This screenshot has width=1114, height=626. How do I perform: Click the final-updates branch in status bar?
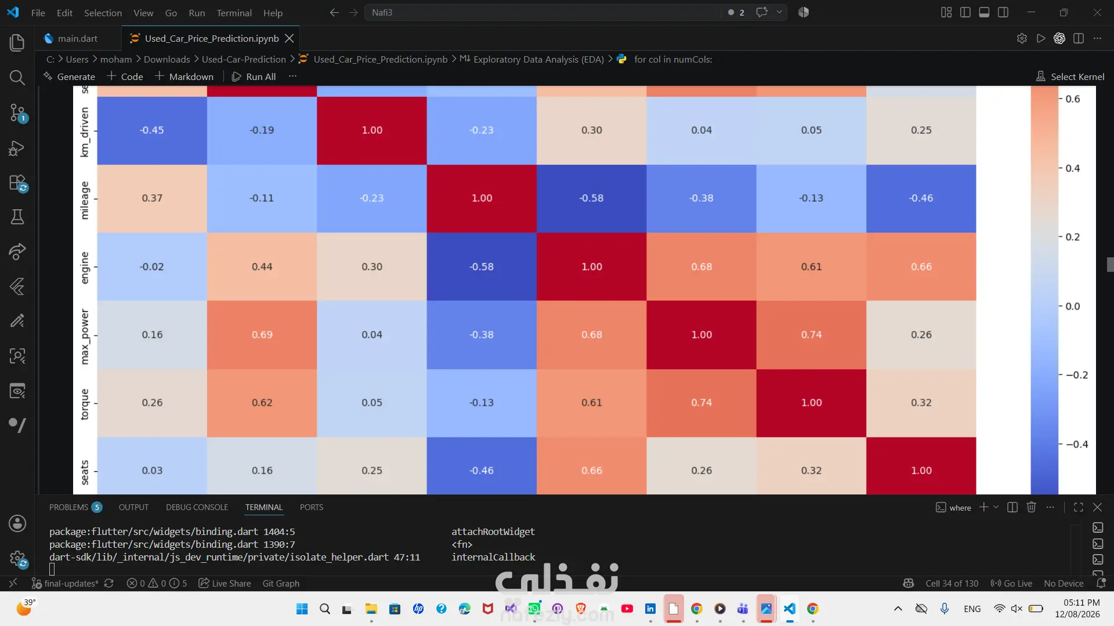tap(65, 583)
